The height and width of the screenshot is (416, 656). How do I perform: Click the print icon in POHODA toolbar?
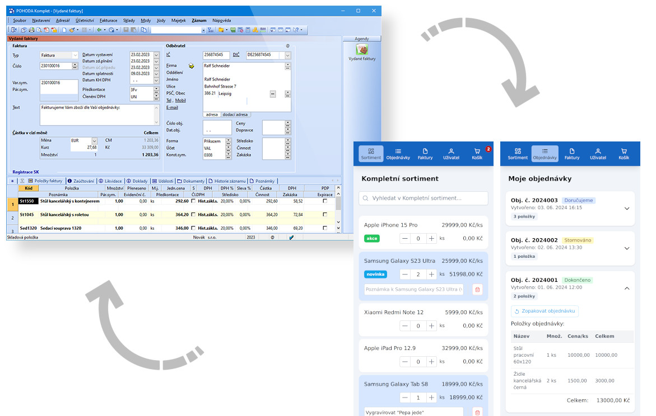click(x=31, y=30)
